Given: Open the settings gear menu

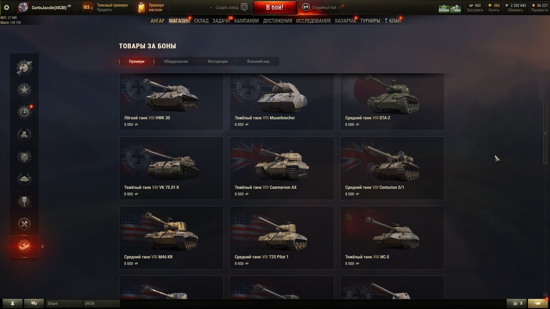Looking at the screenshot, I should 6,7.
